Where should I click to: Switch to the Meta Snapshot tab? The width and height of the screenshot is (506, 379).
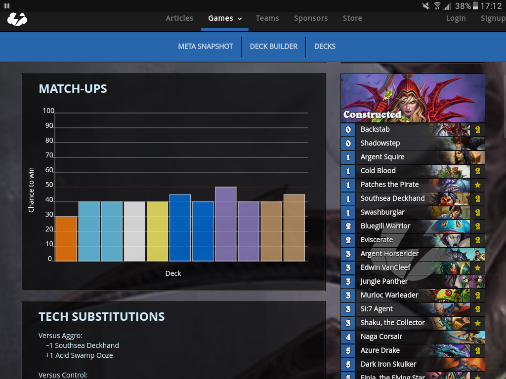click(x=206, y=46)
